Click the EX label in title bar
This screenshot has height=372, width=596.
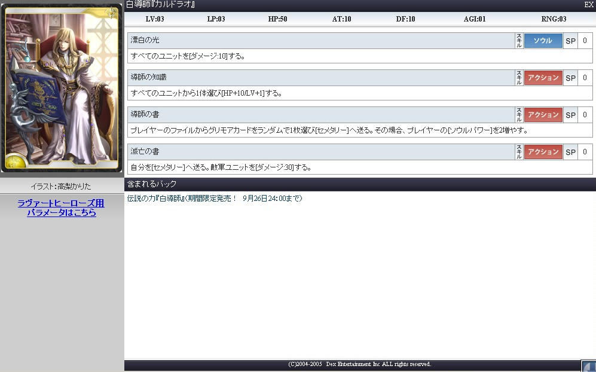(x=589, y=5)
